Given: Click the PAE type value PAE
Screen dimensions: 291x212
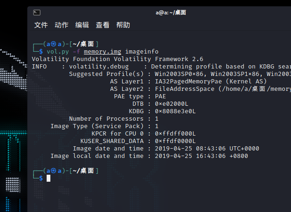Looking at the screenshot, I should (160, 96).
